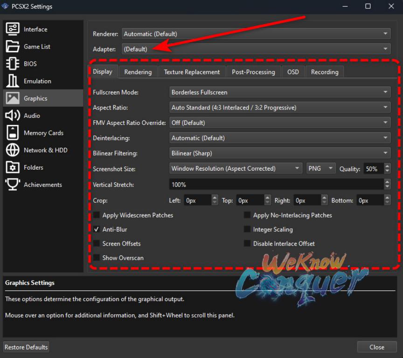Screen dimensions: 403x358
Task: Decrease Crop Right value
Action: [x=324, y=203]
